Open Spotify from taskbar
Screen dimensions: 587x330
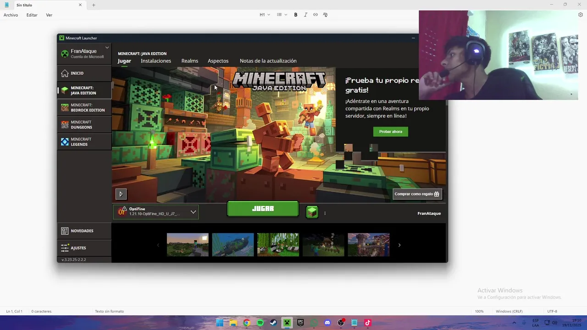260,323
